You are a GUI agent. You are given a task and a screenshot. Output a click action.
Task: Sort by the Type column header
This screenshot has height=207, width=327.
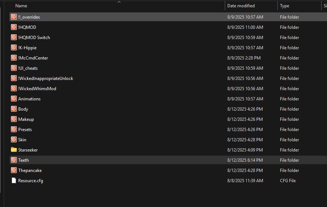[284, 6]
